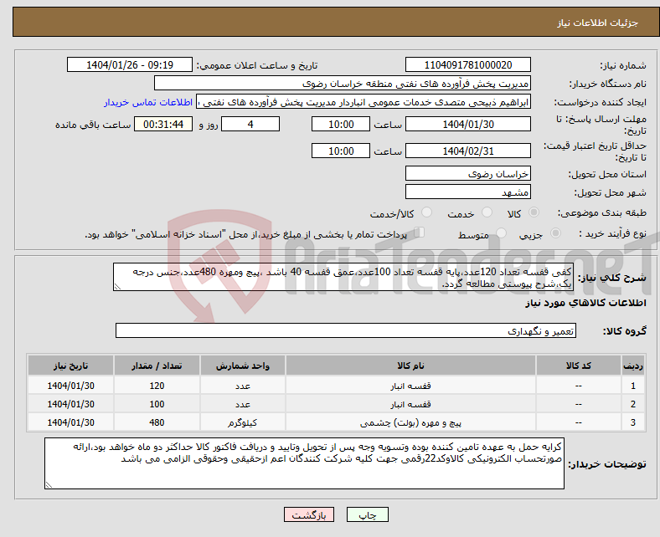Click the کیلوگرم unit cell
This screenshot has width=660, height=537.
point(243,422)
